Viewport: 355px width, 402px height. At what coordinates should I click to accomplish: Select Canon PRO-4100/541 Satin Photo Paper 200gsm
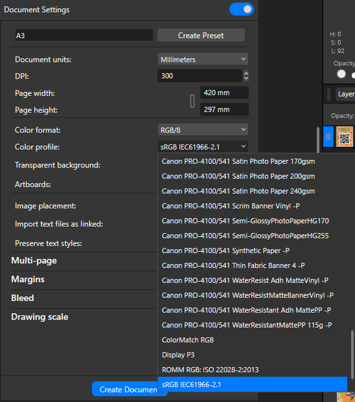point(253,176)
